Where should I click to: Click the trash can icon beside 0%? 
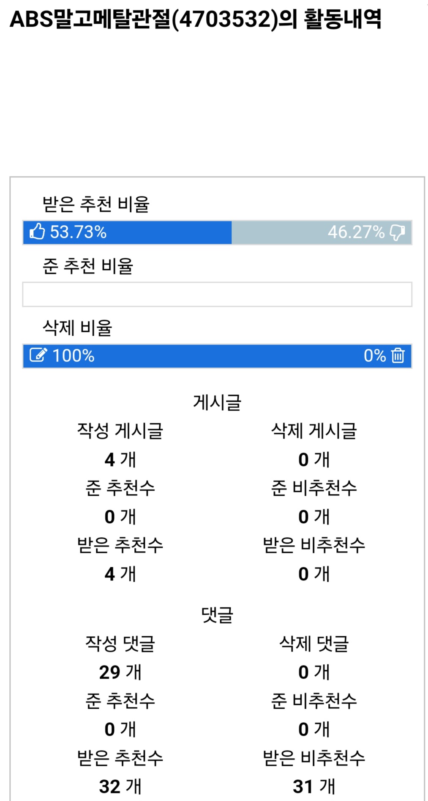[398, 356]
